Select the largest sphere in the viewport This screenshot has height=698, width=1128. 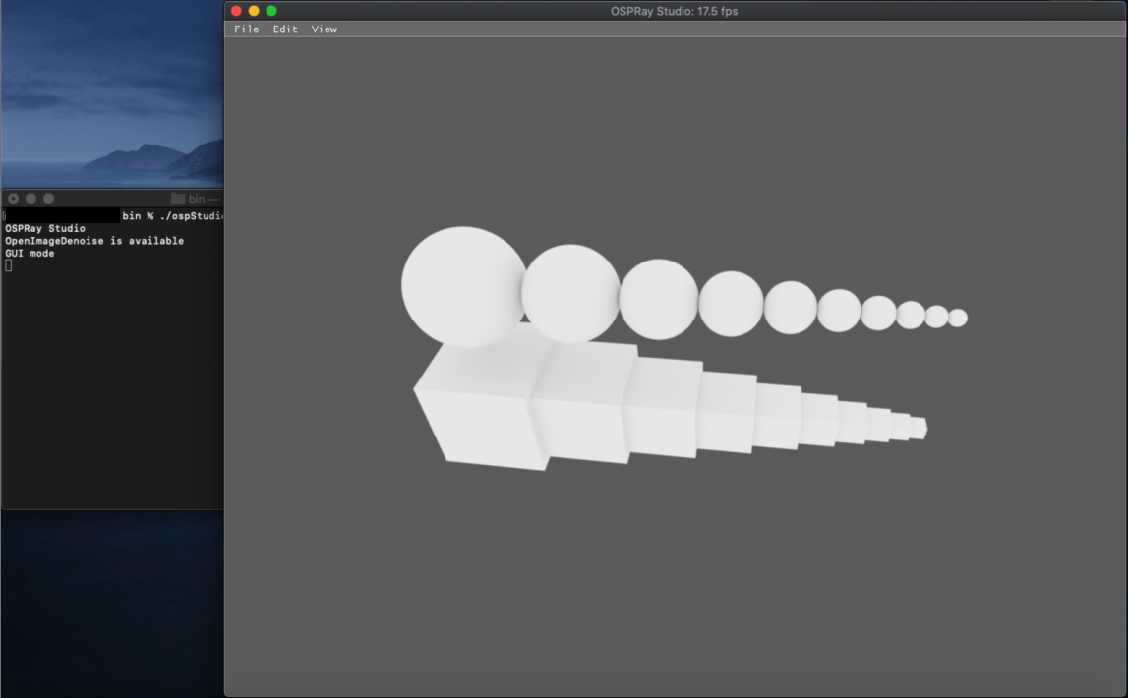tap(462, 286)
